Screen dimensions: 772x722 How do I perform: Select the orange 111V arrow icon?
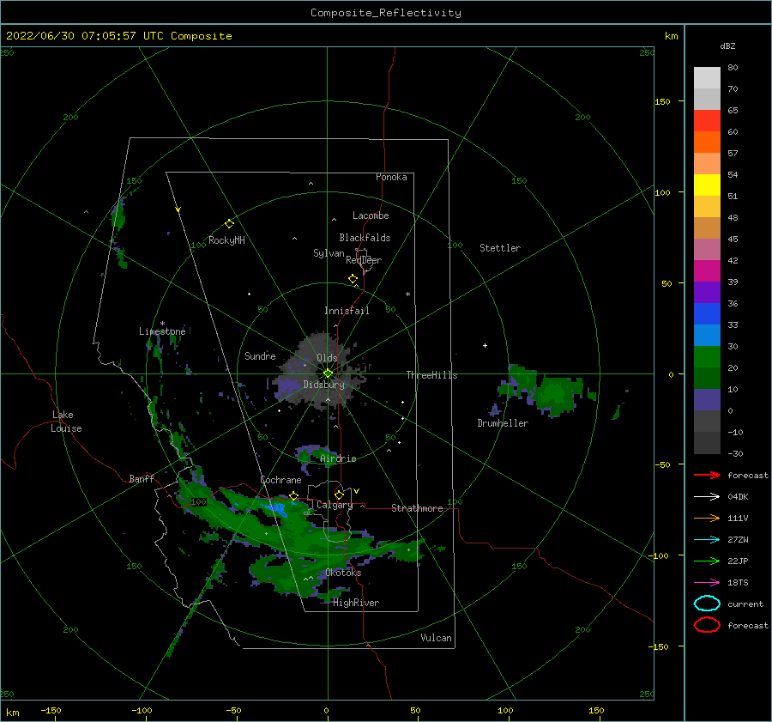pos(707,518)
